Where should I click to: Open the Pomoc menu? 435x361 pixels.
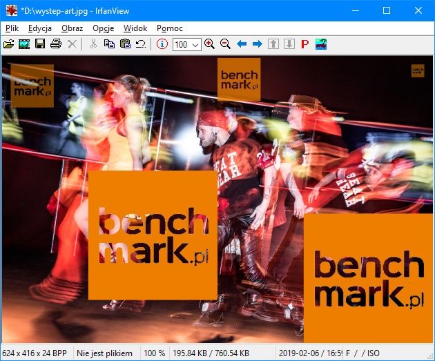(x=169, y=28)
